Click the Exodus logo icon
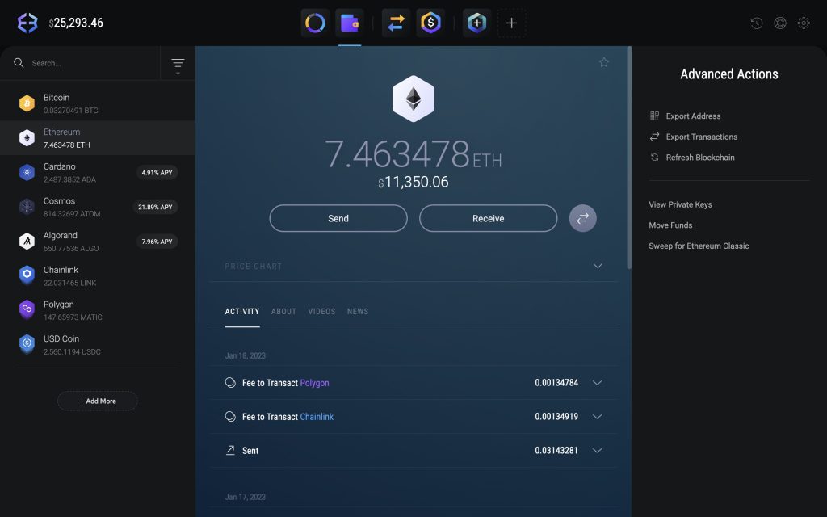This screenshot has width=827, height=517. point(27,23)
